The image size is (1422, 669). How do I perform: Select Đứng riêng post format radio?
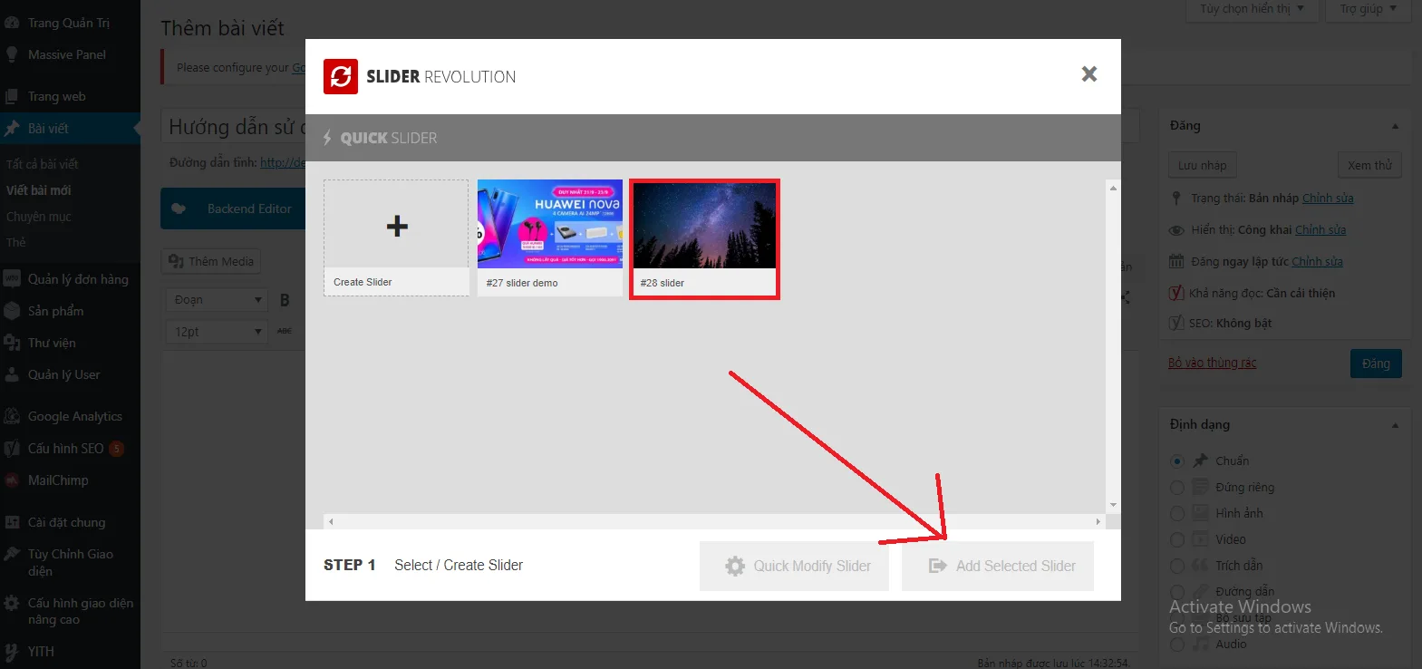1177,488
